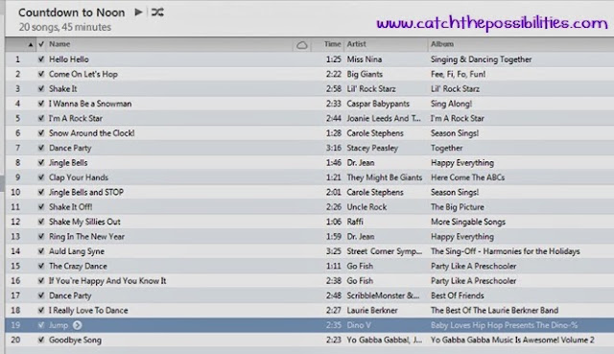The height and width of the screenshot is (354, 614).
Task: Shuffle the Countdown to Noon playlist
Action: pos(157,12)
